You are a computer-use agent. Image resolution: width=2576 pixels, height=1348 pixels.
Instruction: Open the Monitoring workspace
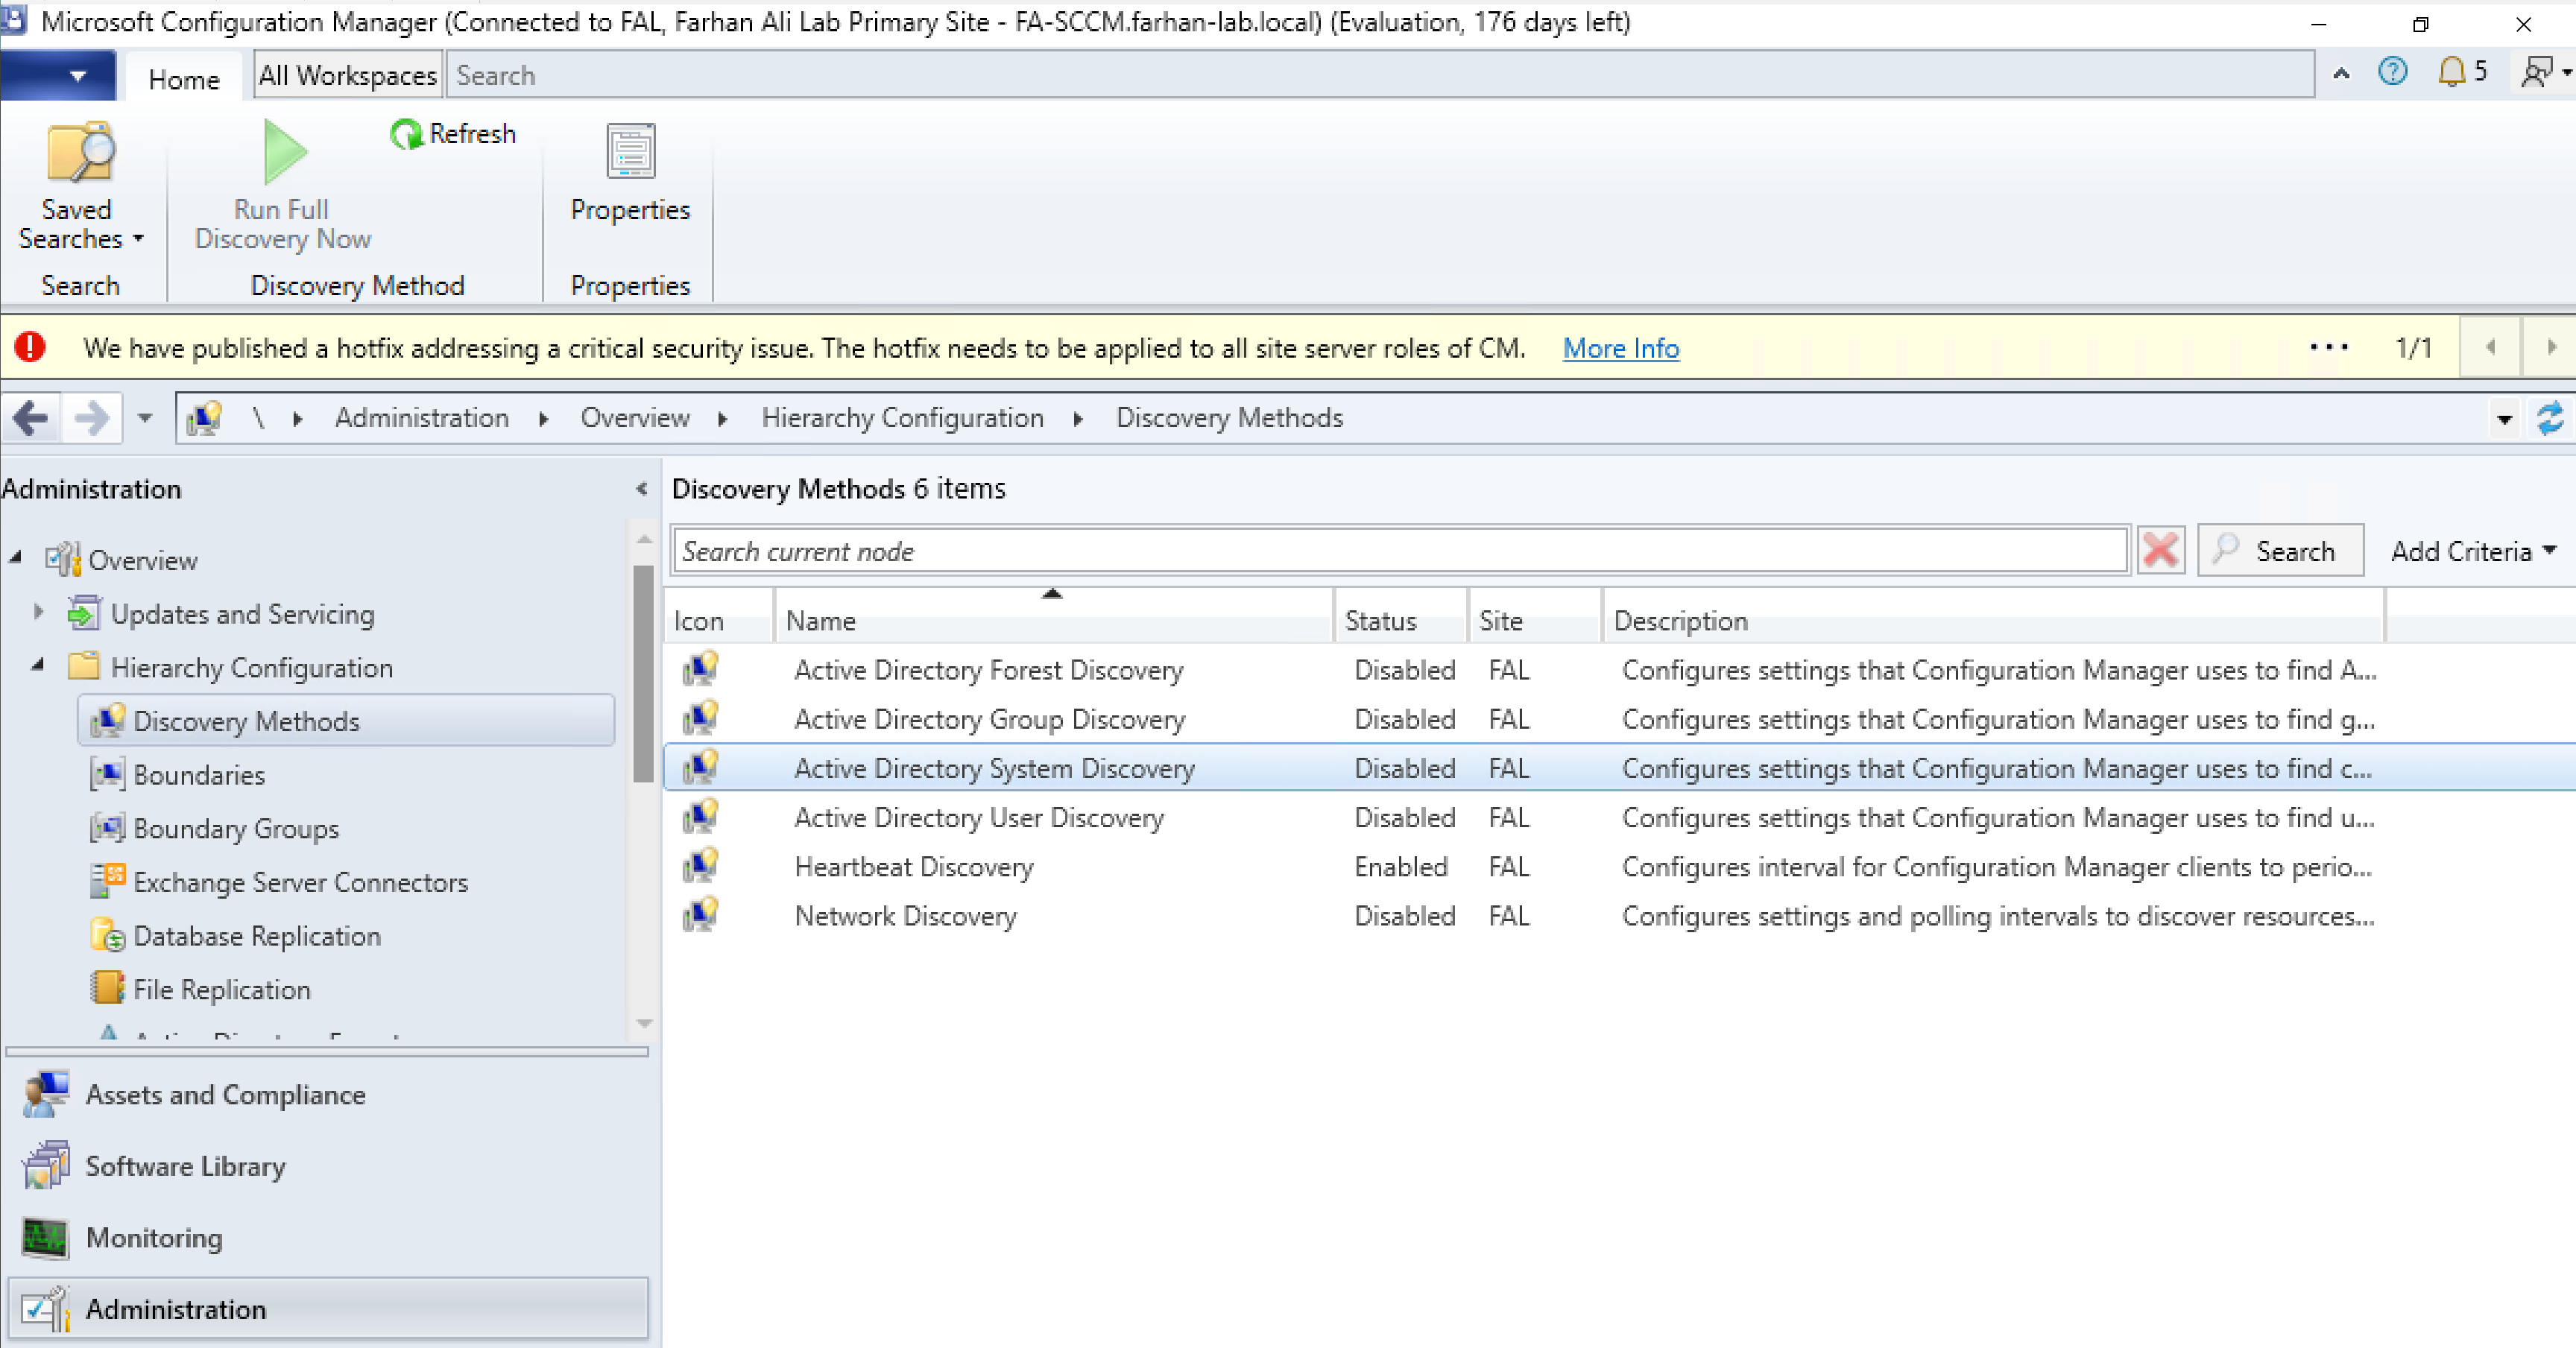point(154,1238)
